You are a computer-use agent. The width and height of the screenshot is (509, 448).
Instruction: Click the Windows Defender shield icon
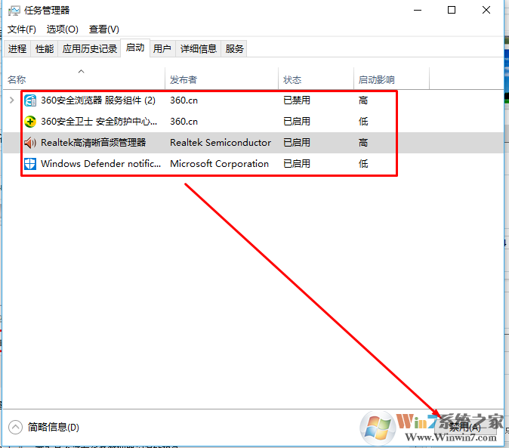(x=30, y=164)
